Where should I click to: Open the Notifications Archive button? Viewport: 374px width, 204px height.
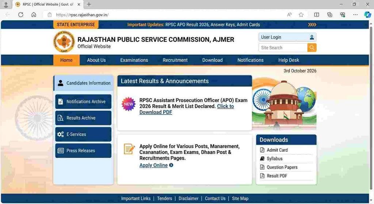click(x=83, y=102)
